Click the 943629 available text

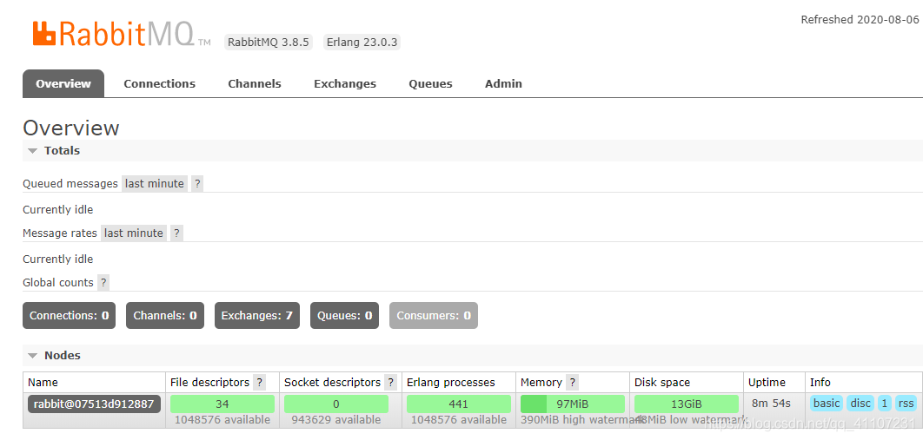click(336, 420)
